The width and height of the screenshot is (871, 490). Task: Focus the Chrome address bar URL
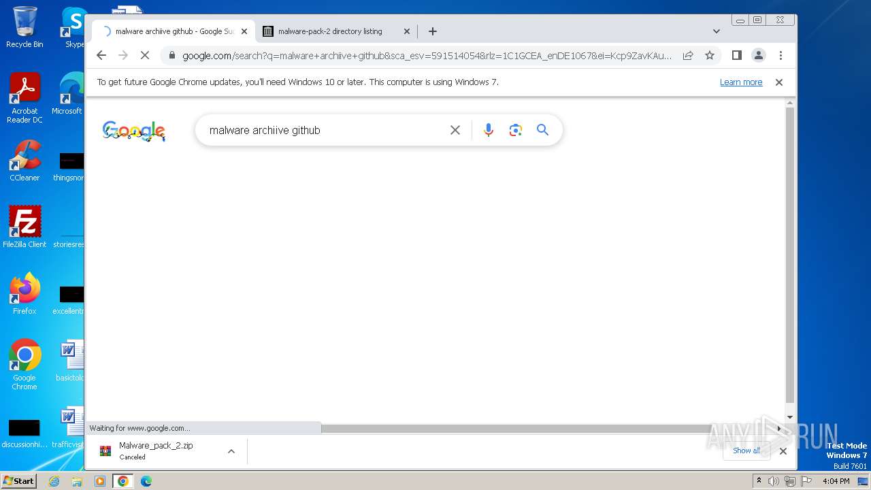(x=427, y=55)
